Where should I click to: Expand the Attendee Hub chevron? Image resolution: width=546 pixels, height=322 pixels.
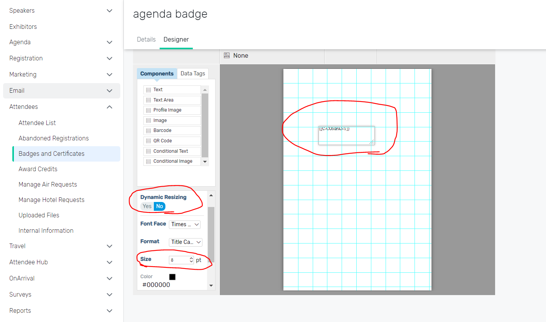pyautogui.click(x=110, y=262)
